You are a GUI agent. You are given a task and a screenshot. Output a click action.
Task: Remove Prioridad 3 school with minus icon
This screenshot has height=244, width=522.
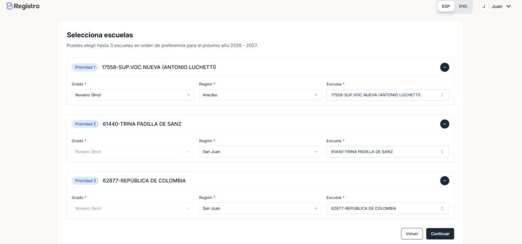(445, 180)
